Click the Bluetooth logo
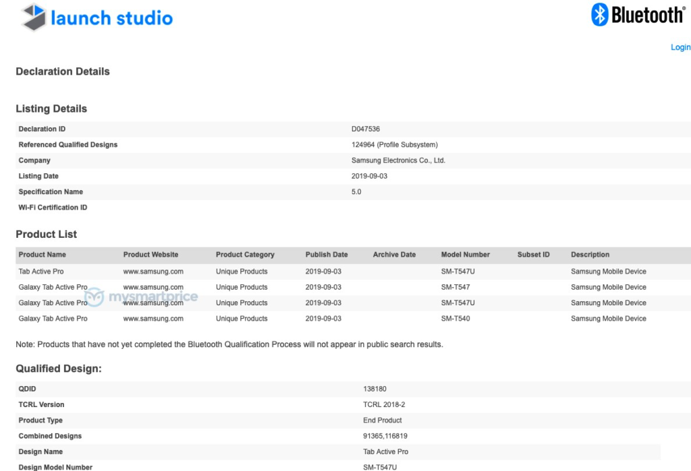Viewport: 691px width, 471px height. (x=638, y=15)
